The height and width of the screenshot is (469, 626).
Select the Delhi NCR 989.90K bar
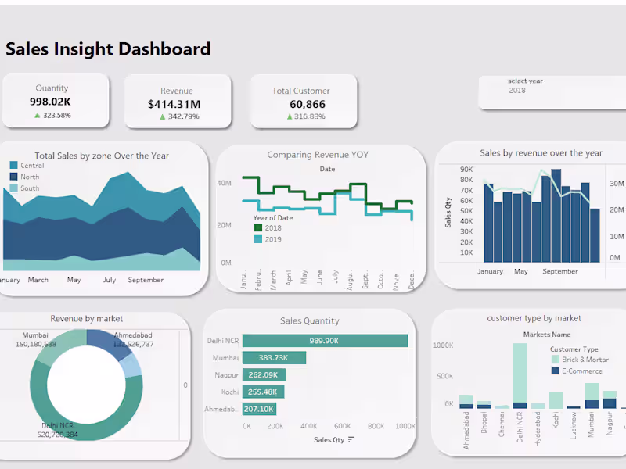click(x=325, y=341)
